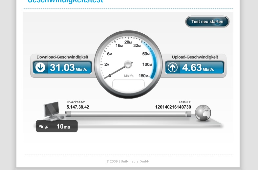This screenshot has width=258, height=170.
Task: Select the IP address 5.147.38.42
Action: [x=78, y=107]
